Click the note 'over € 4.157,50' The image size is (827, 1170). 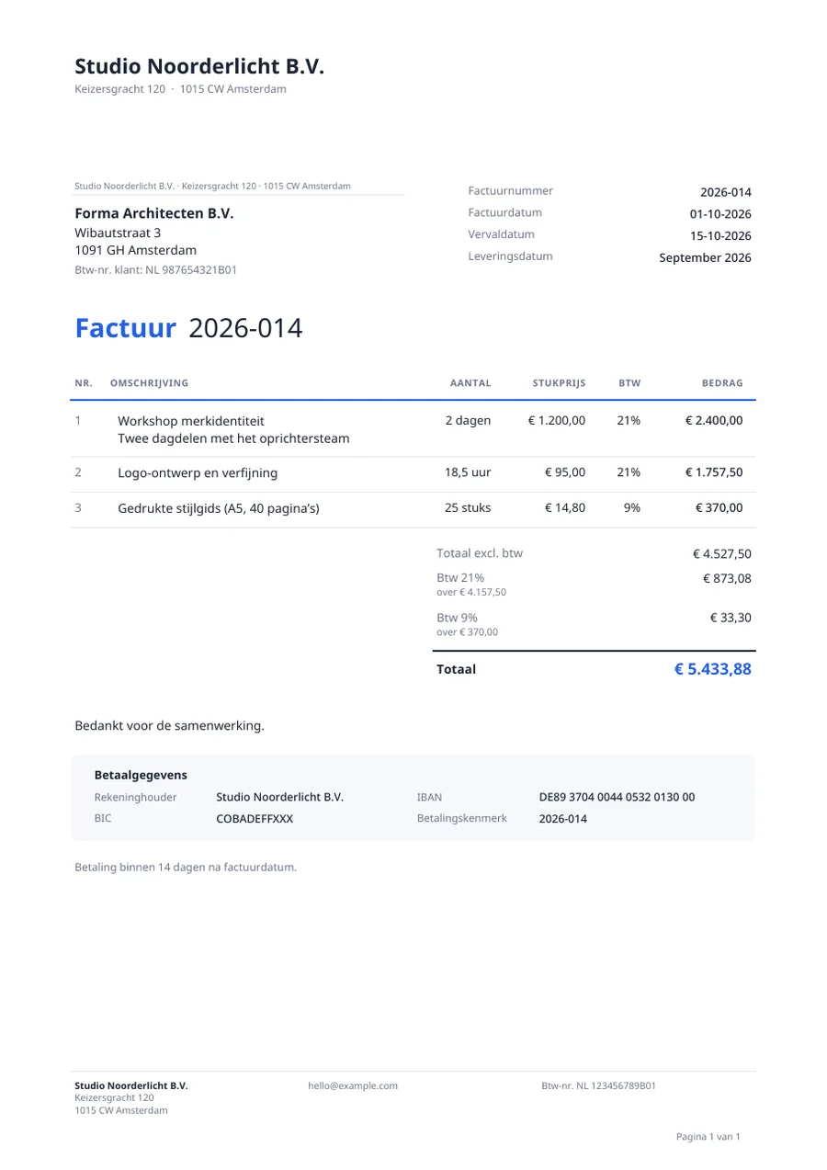[x=471, y=593]
